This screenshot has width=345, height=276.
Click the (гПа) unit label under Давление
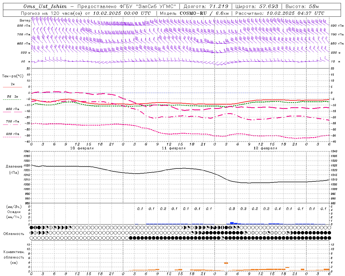pos(14,172)
